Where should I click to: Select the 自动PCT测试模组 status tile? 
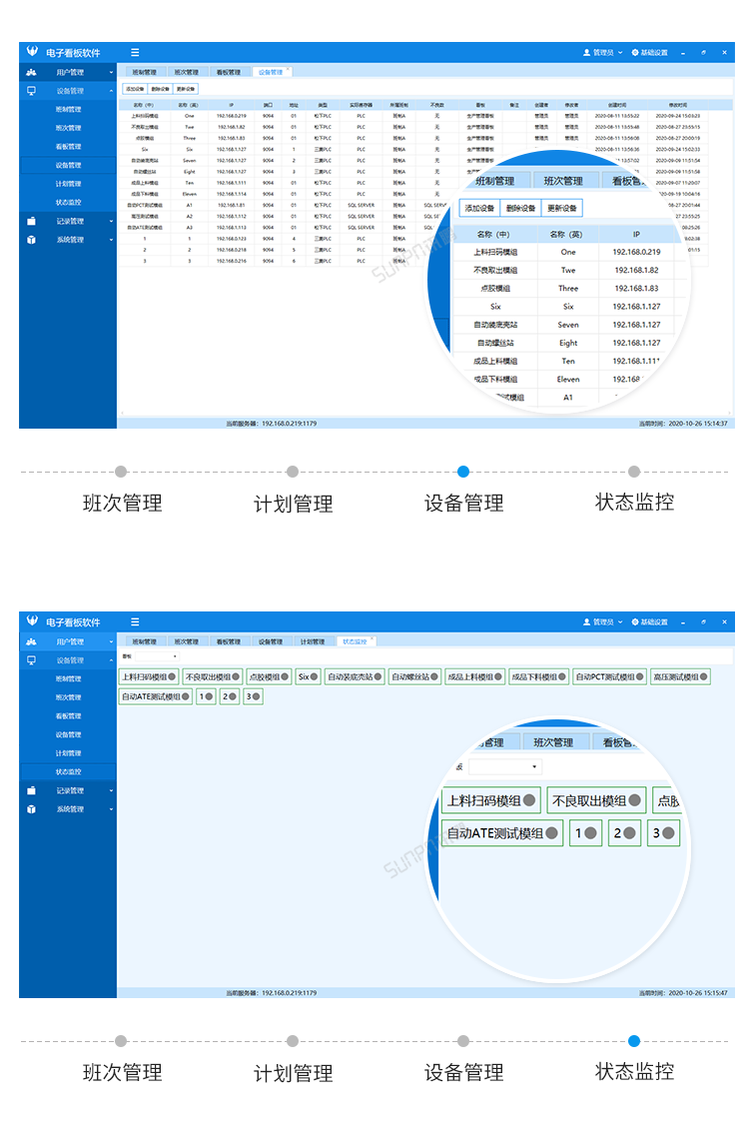point(609,677)
